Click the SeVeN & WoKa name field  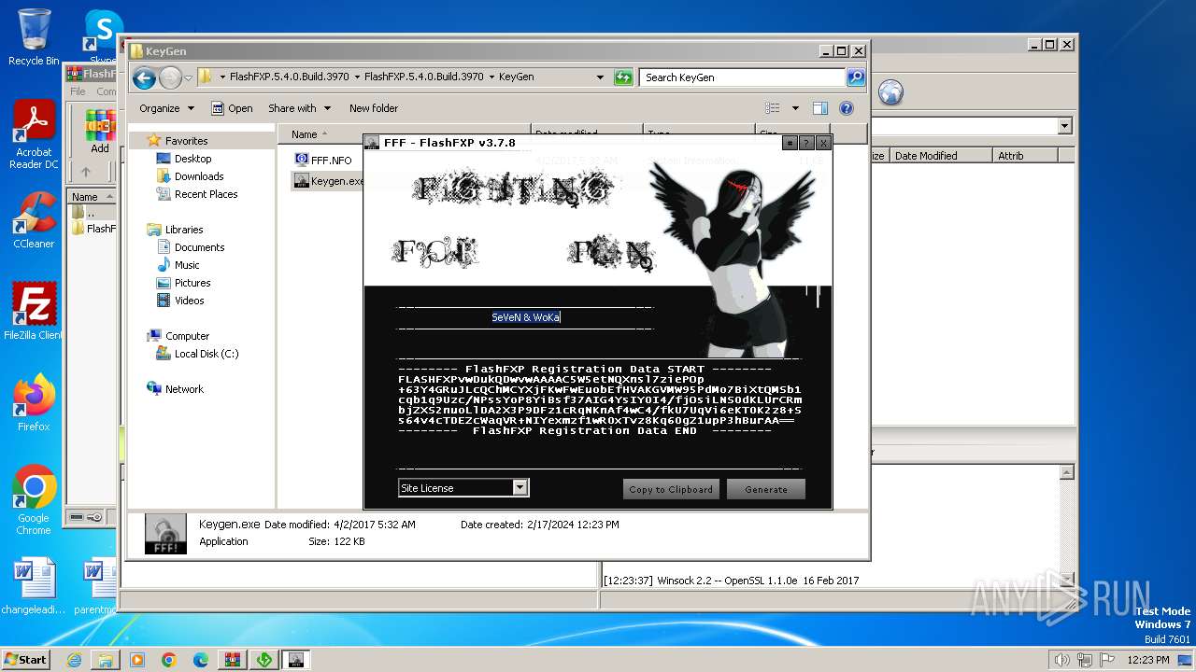click(x=525, y=317)
